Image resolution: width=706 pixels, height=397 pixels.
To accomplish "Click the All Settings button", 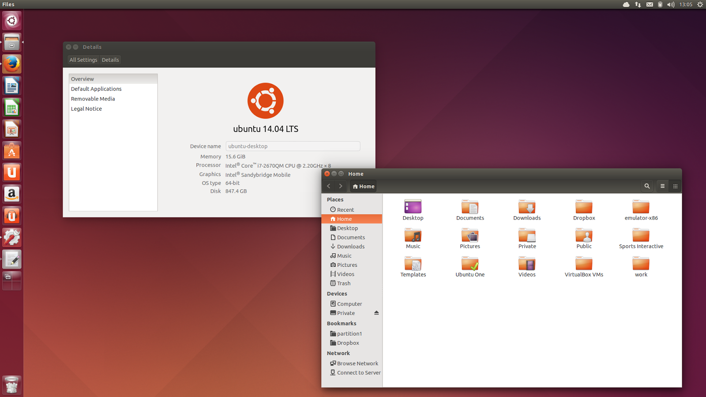I will click(83, 60).
